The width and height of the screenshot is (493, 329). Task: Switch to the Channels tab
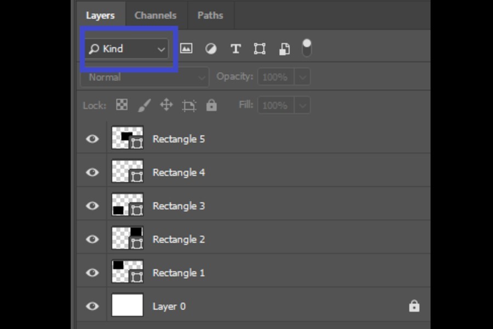(156, 15)
